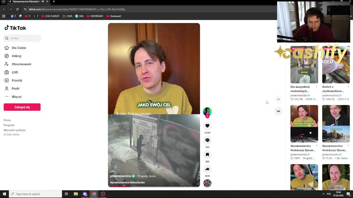
Task: Click the 'Dla wszystkich niedzielnych...' video title
Action: coord(300,89)
